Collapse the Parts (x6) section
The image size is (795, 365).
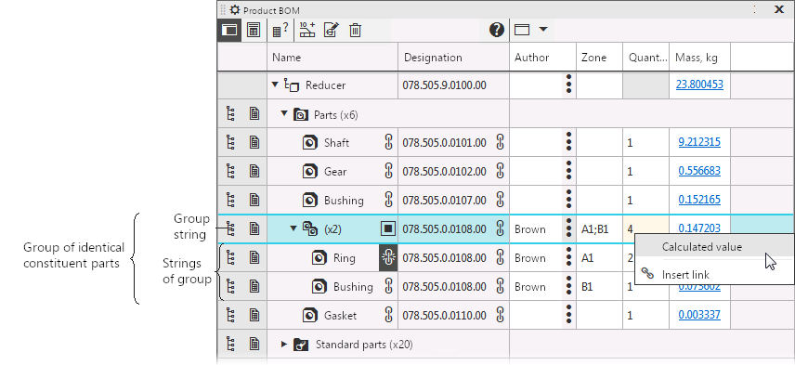point(284,114)
